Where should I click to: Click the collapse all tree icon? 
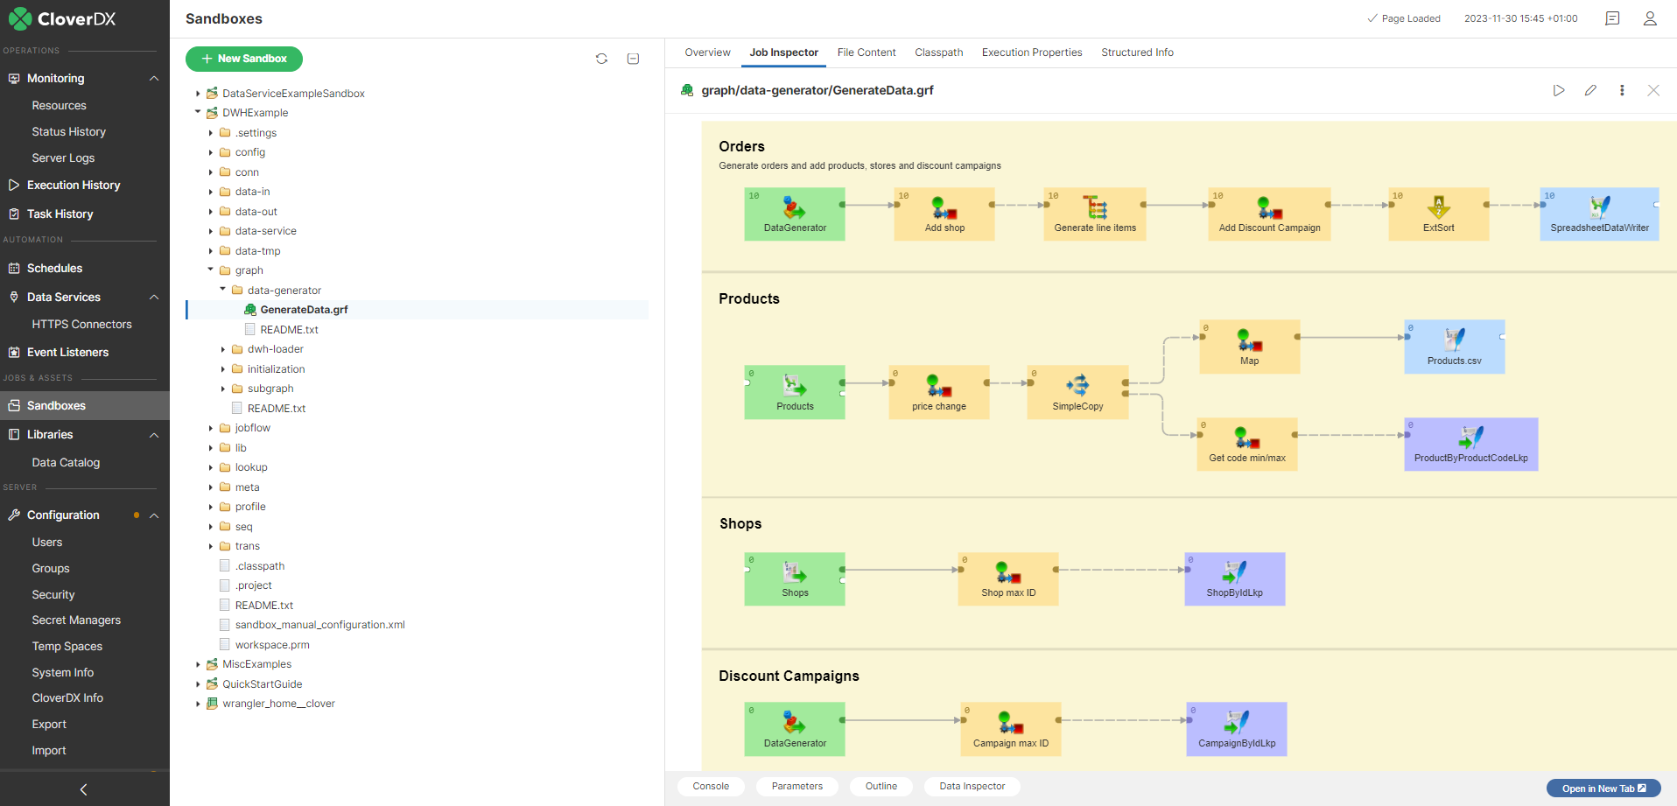(633, 59)
